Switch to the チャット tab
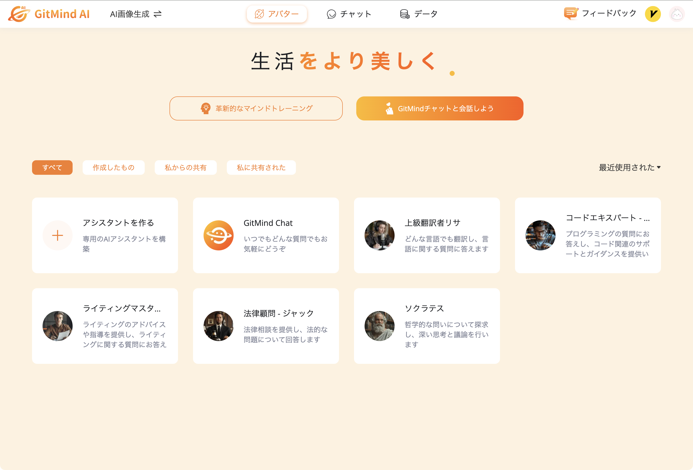Viewport: 693px width, 470px height. (349, 14)
